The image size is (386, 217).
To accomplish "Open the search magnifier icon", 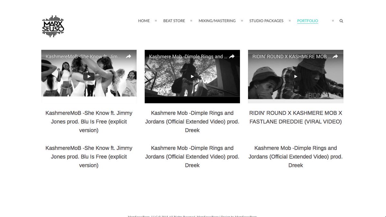I will click(x=341, y=21).
